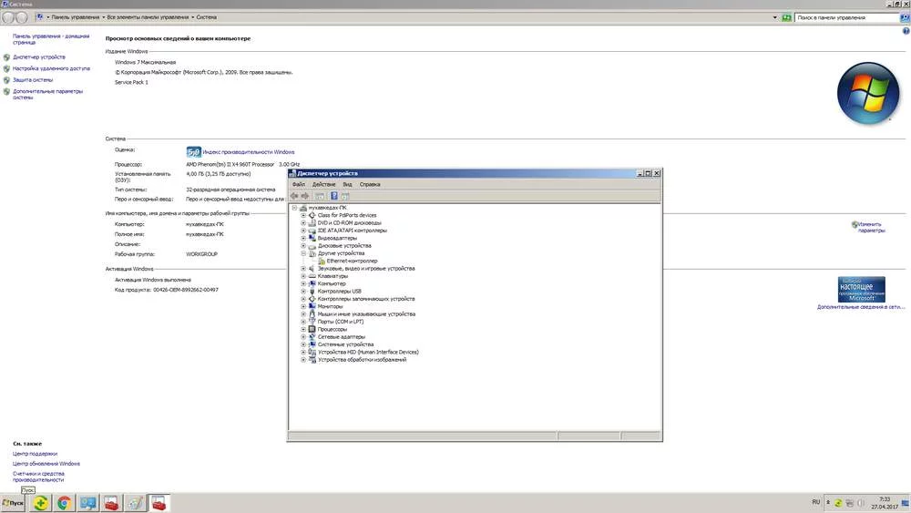The image size is (911, 513).
Task: Expand the Контроллеры USB node
Action: tap(303, 291)
